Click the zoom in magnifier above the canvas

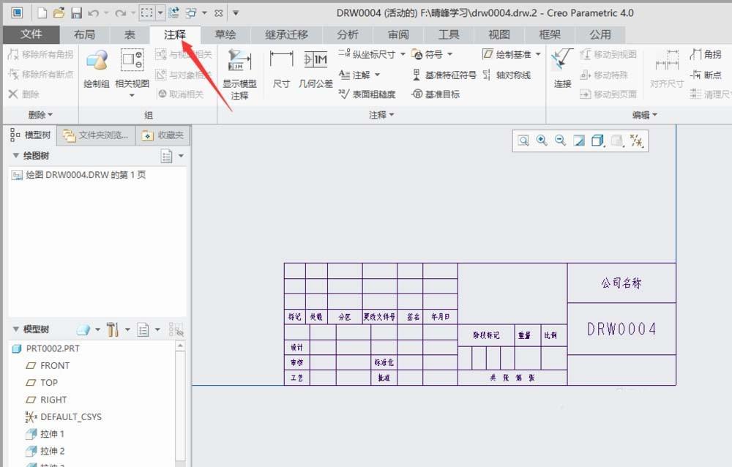(x=540, y=140)
